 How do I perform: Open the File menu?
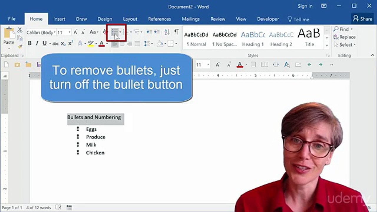[x=12, y=19]
